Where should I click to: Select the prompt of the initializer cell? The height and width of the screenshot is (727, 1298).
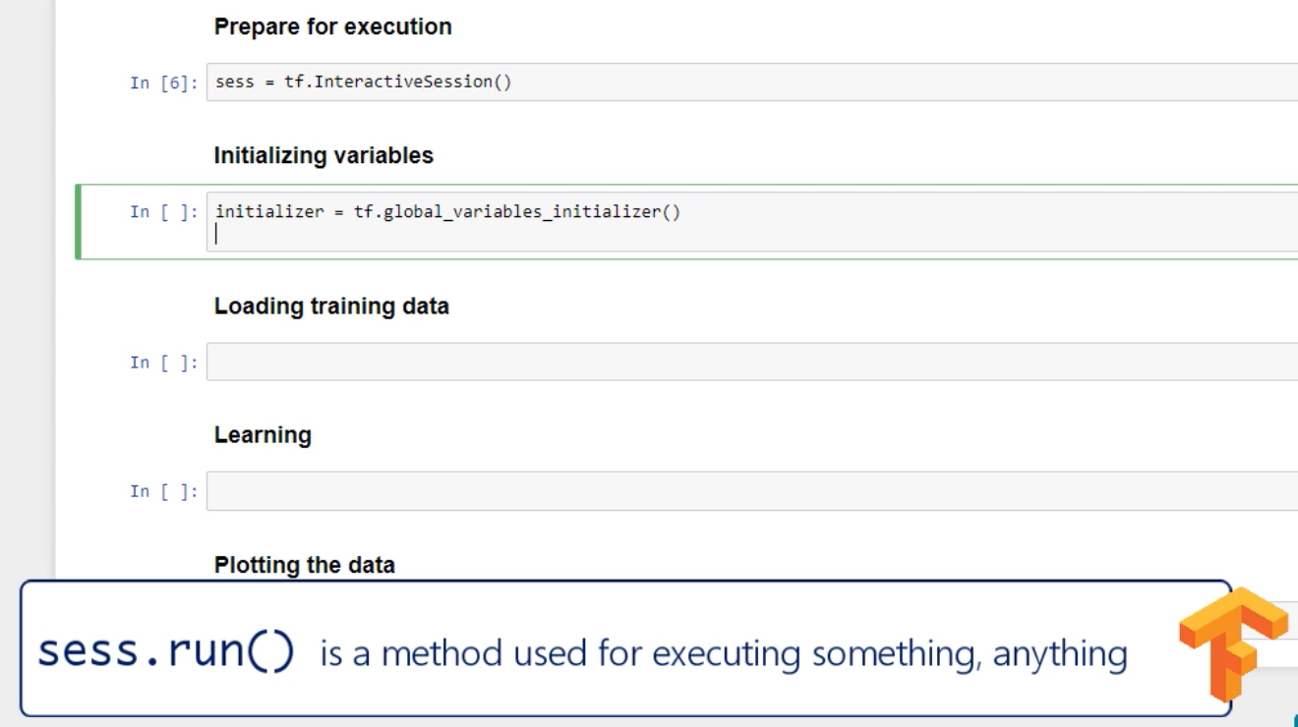[x=164, y=212]
